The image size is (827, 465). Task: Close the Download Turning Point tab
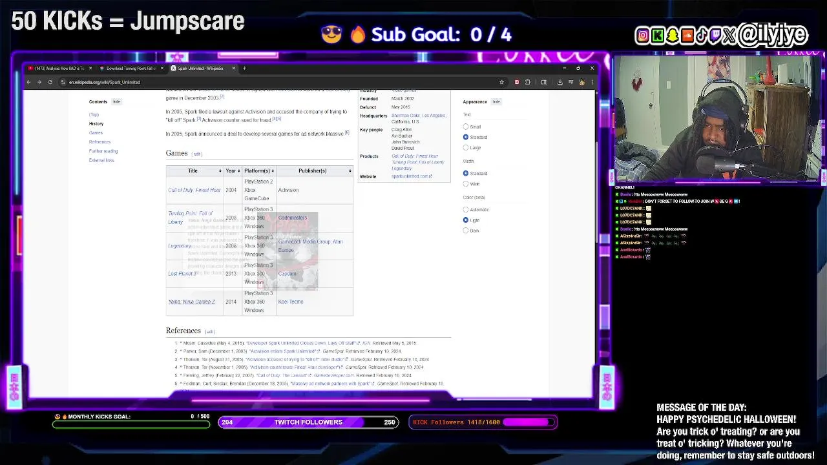tap(162, 68)
